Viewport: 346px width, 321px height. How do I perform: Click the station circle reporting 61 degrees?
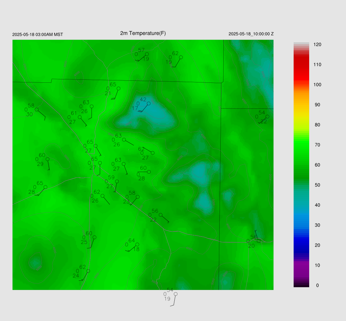point(80,117)
